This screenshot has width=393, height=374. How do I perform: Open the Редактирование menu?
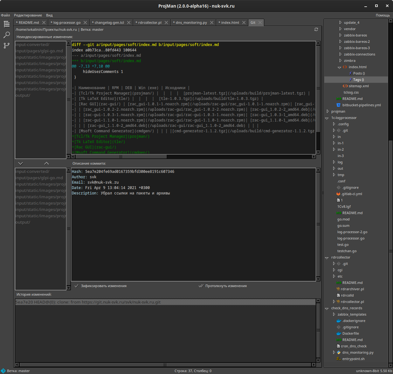point(28,15)
